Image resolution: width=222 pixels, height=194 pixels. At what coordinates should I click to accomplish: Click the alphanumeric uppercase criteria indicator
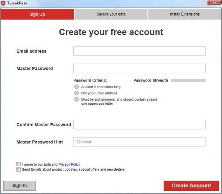[77, 100]
